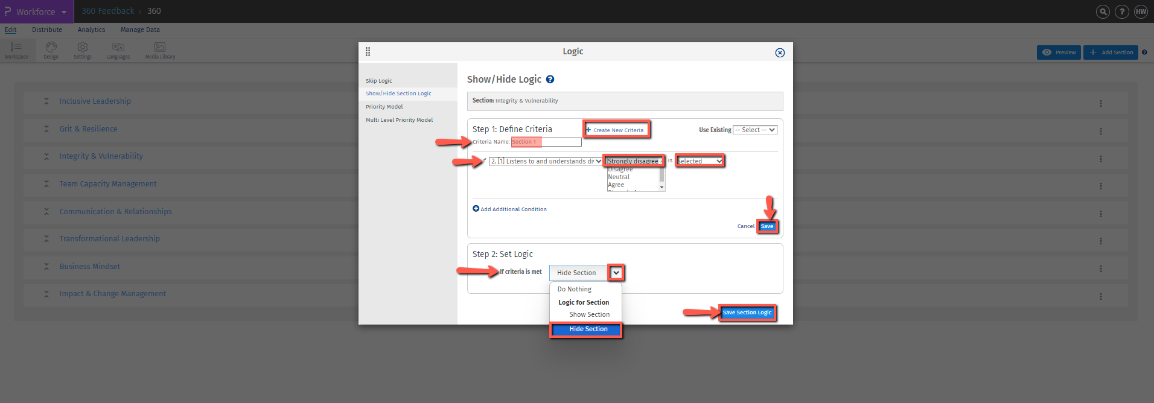
Task: Open the Settings gear icon
Action: tap(83, 50)
